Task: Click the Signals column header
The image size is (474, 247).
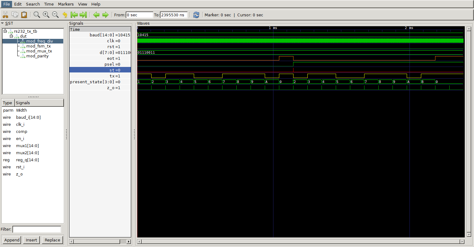Action: point(39,103)
